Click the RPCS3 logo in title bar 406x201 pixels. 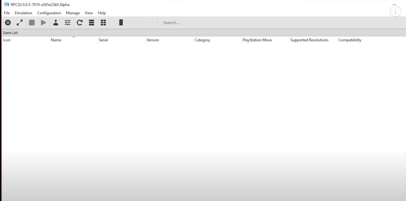pos(7,5)
